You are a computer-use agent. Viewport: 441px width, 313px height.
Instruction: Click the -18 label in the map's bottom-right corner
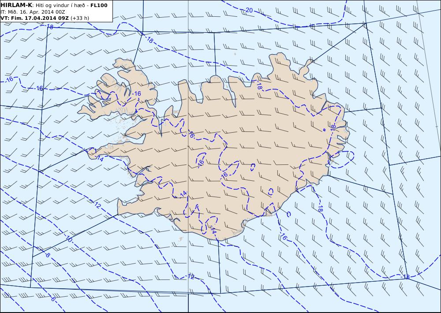click(x=405, y=277)
